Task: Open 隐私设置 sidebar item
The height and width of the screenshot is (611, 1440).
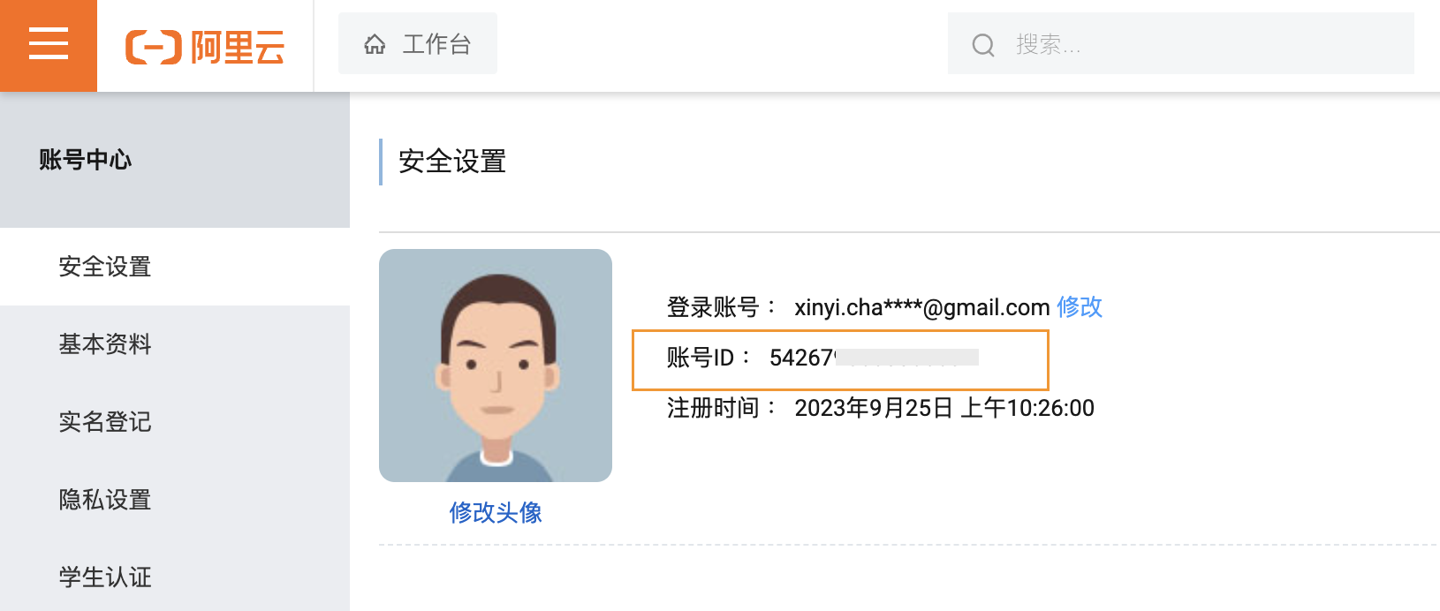Action: point(175,500)
